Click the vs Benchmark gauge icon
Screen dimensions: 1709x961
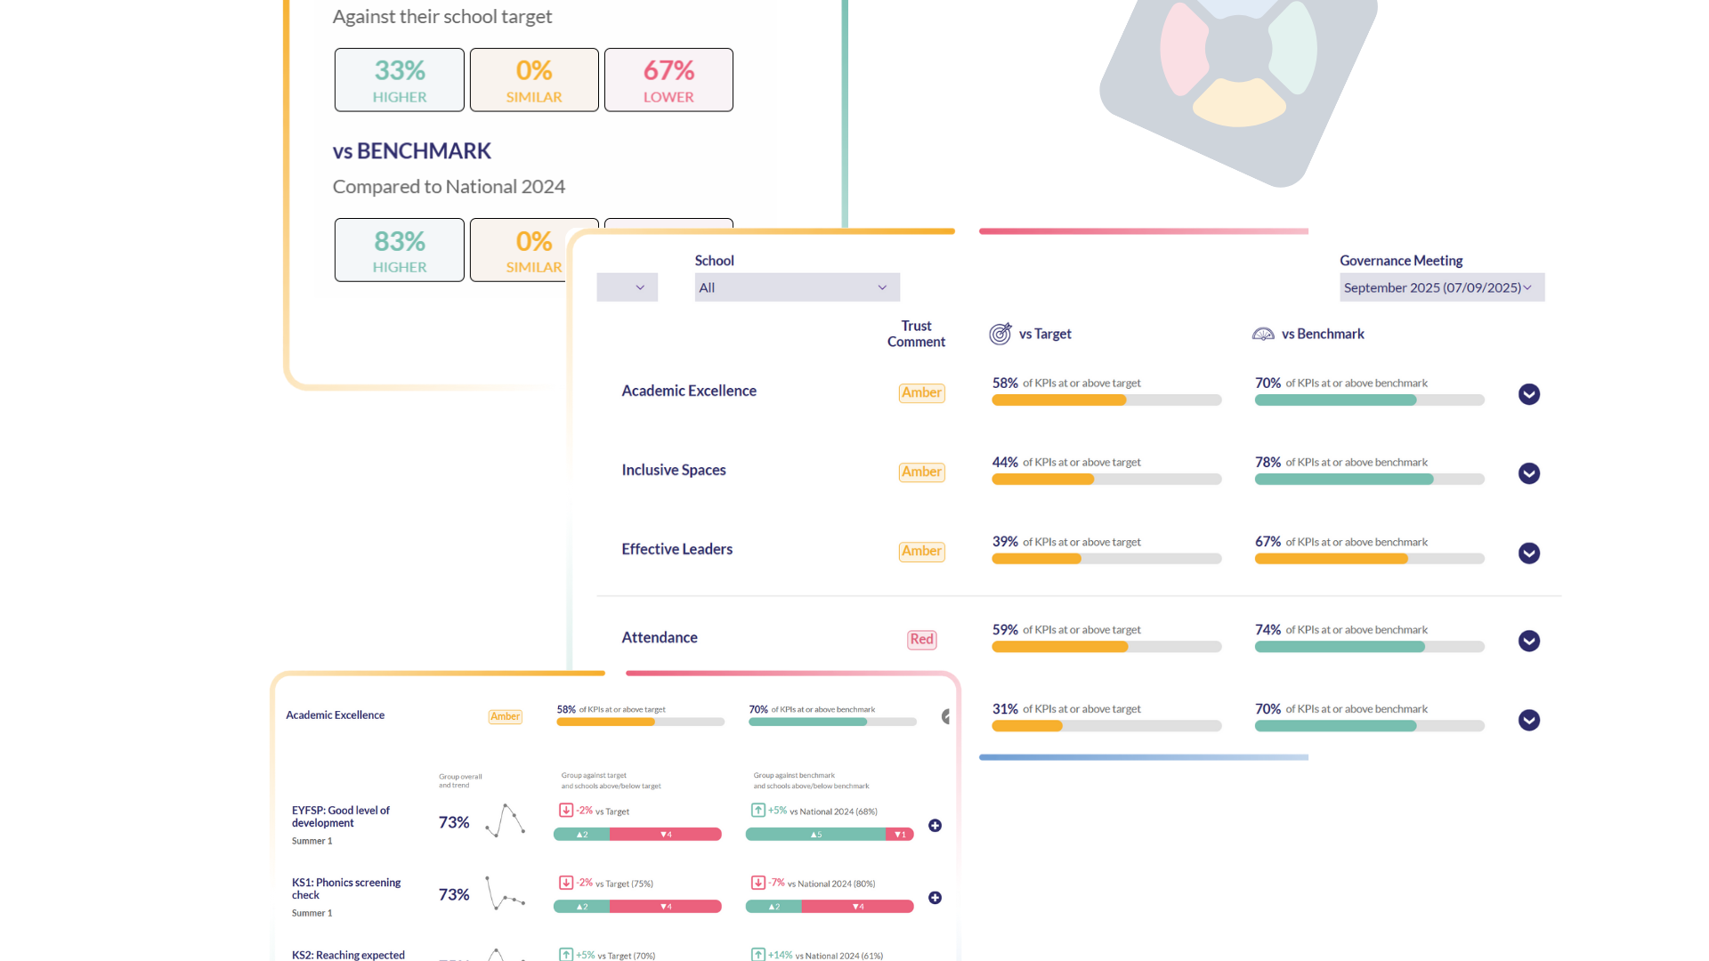tap(1263, 334)
